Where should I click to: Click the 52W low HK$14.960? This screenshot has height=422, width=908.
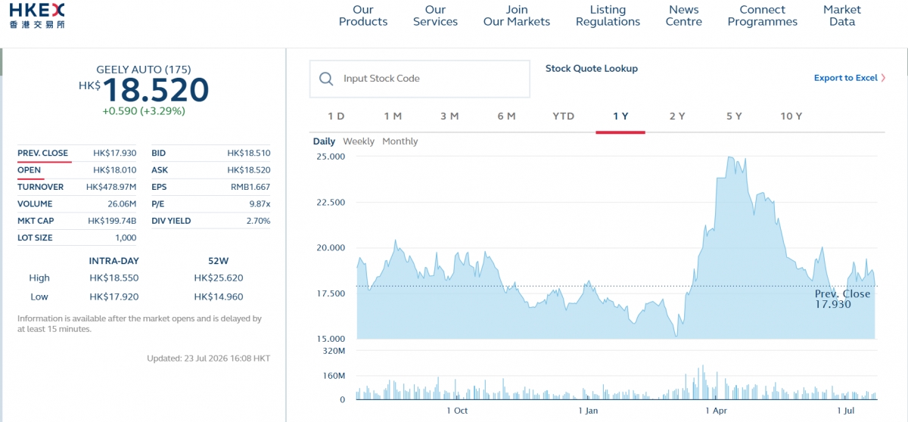[x=219, y=296]
